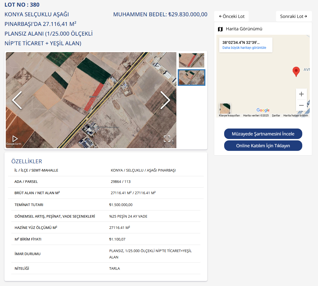Click İMAR DURUMU label
The image size is (318, 286).
(x=27, y=254)
